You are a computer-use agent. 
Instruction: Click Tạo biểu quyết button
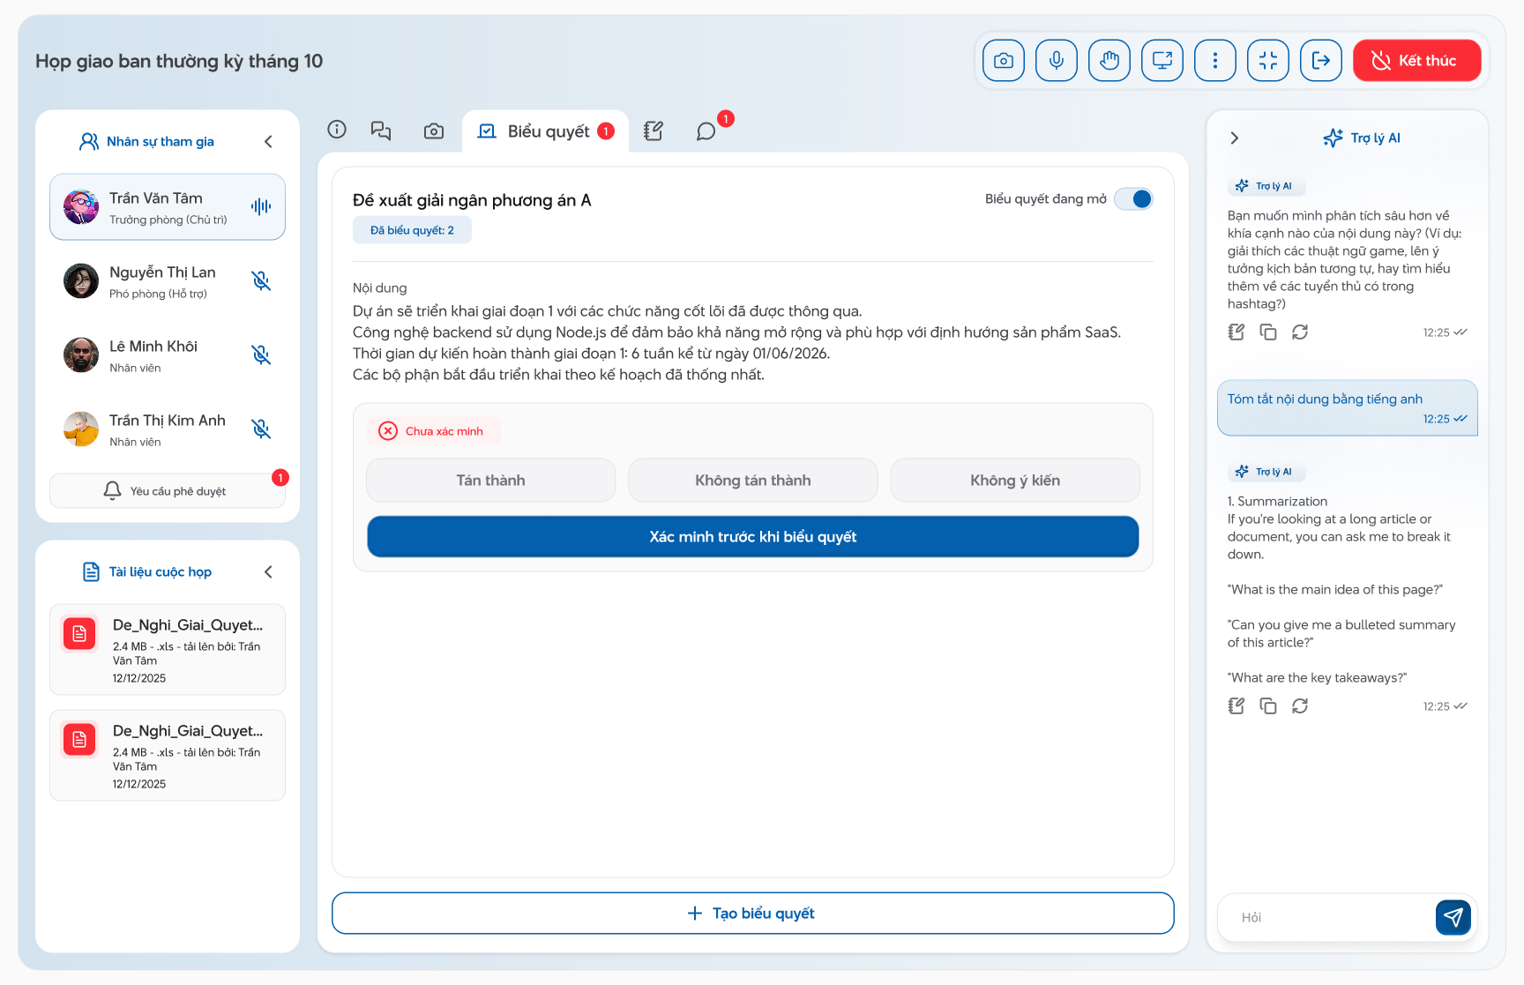[753, 914]
